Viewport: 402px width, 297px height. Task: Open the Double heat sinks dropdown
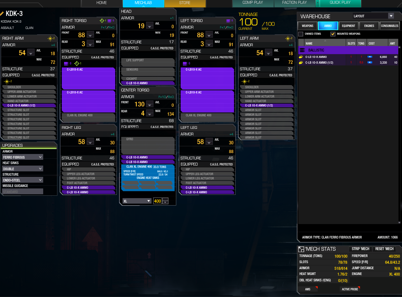[x=23, y=168]
